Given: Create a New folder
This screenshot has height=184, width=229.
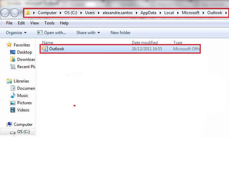Looking at the screenshot, I should 121,33.
